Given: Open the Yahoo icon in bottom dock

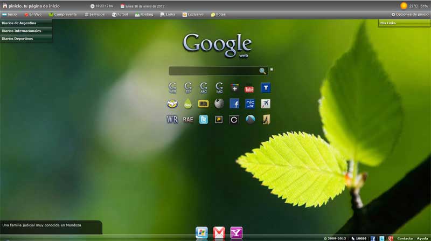Looking at the screenshot, I should click(236, 232).
